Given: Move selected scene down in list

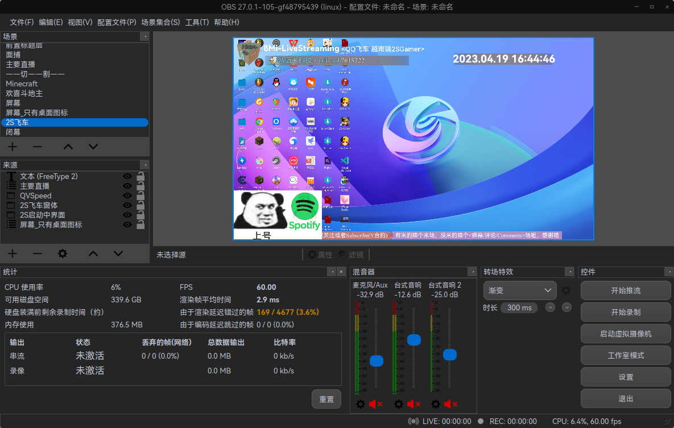Looking at the screenshot, I should tap(93, 147).
